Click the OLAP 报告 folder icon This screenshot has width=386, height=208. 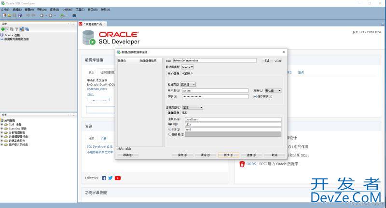[6, 125]
